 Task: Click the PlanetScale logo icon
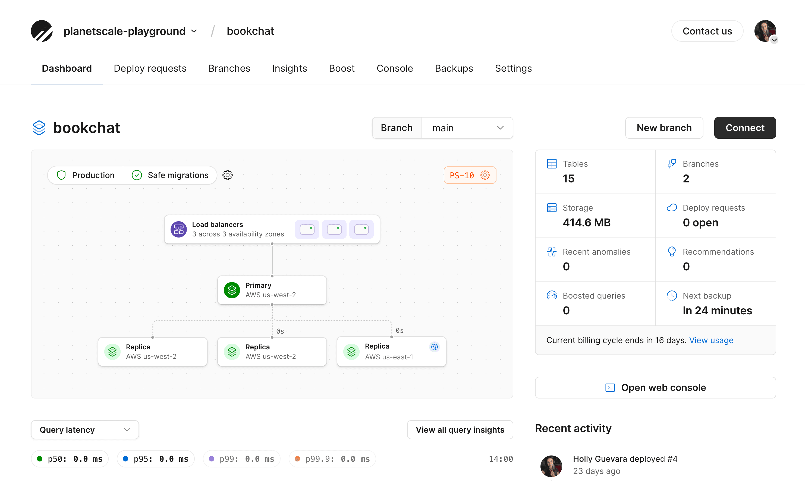click(x=42, y=31)
